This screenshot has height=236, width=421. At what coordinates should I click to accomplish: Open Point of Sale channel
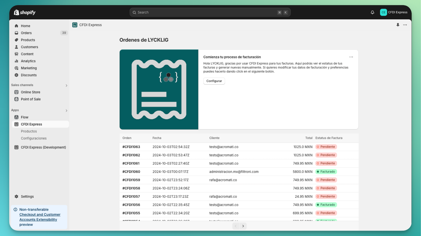point(31,99)
